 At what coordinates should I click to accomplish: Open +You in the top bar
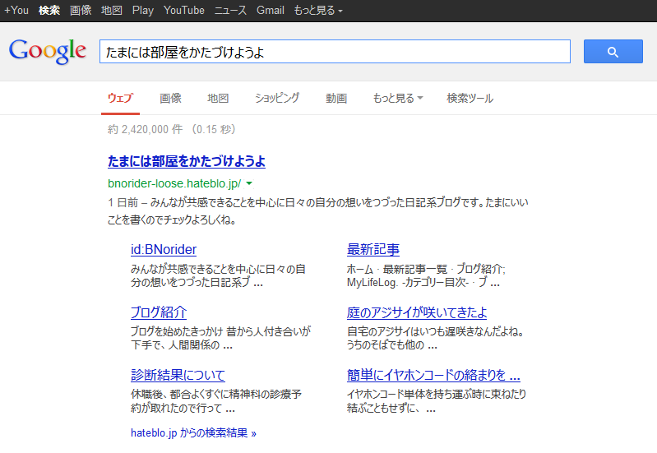pos(16,10)
